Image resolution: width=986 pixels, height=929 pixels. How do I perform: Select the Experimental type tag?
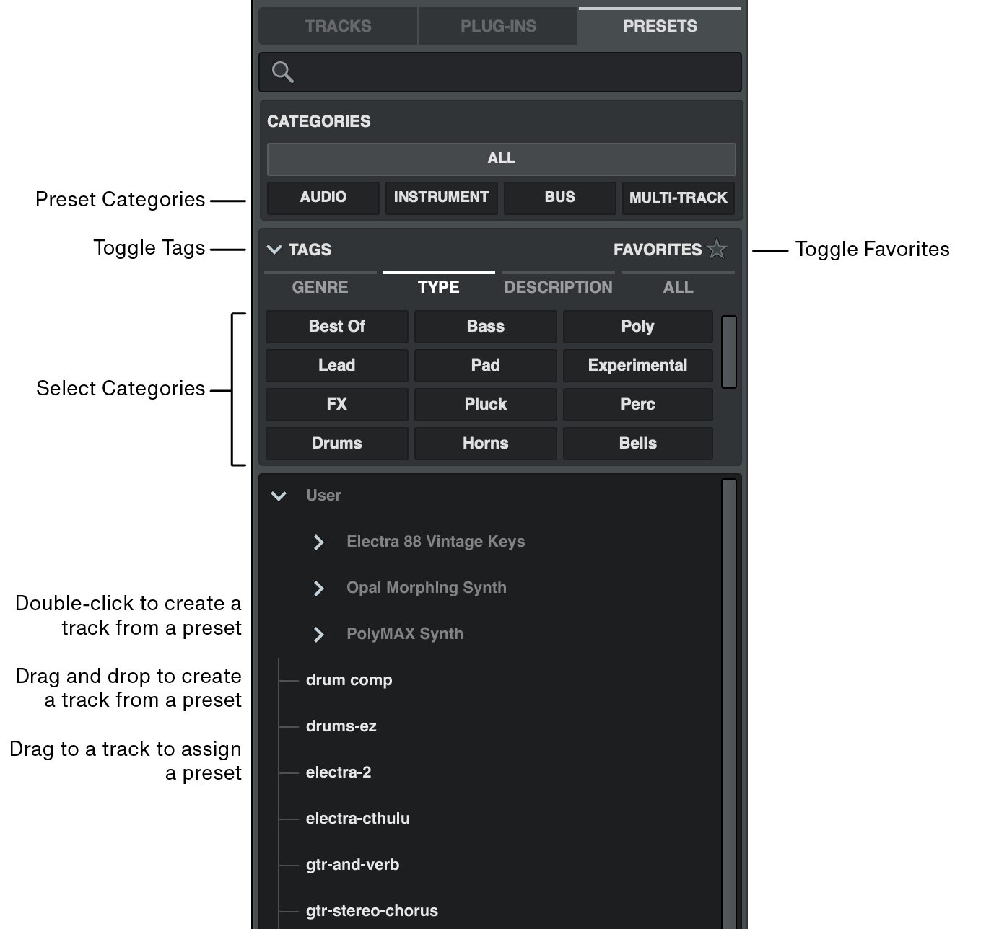point(637,365)
